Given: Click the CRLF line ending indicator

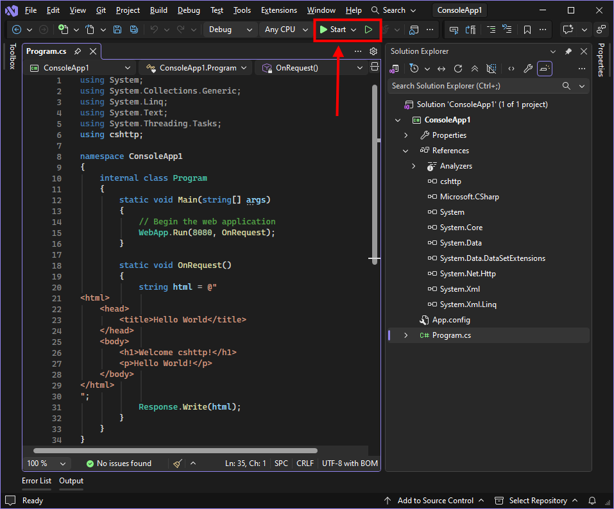Looking at the screenshot, I should (305, 463).
